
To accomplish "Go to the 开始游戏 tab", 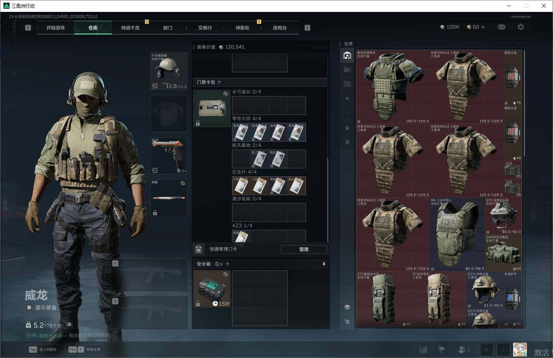I will [x=56, y=28].
